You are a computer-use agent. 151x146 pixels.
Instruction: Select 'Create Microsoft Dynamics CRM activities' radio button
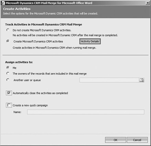click(8, 41)
